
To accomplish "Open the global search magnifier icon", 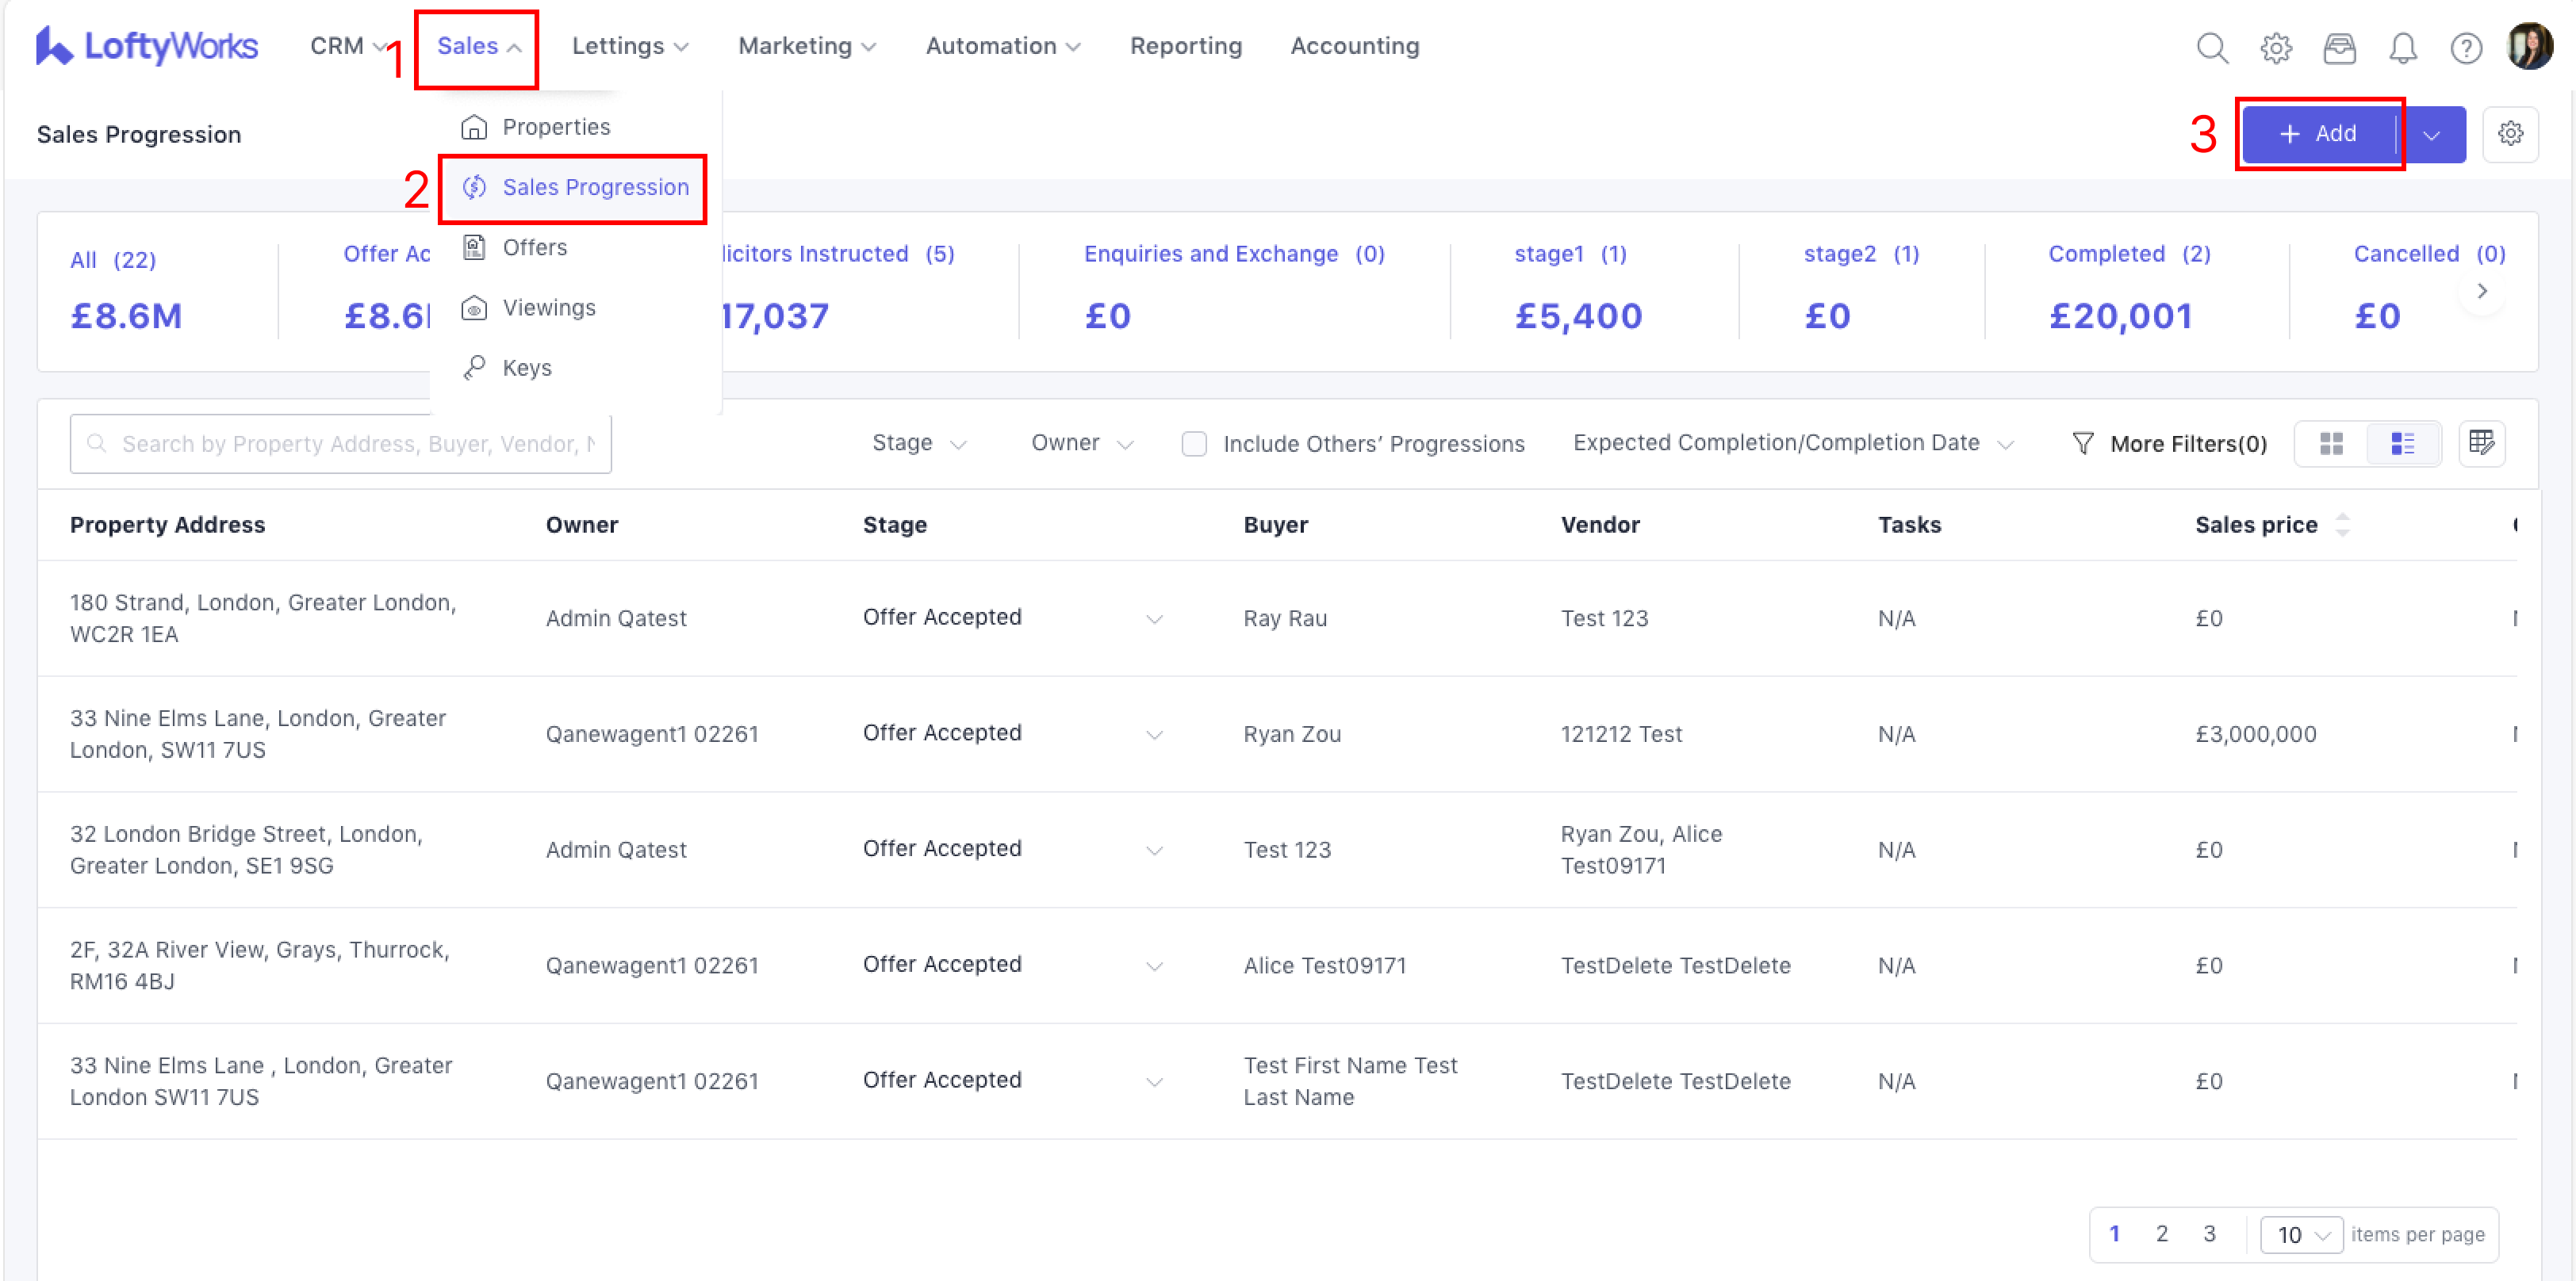I will coord(2211,47).
